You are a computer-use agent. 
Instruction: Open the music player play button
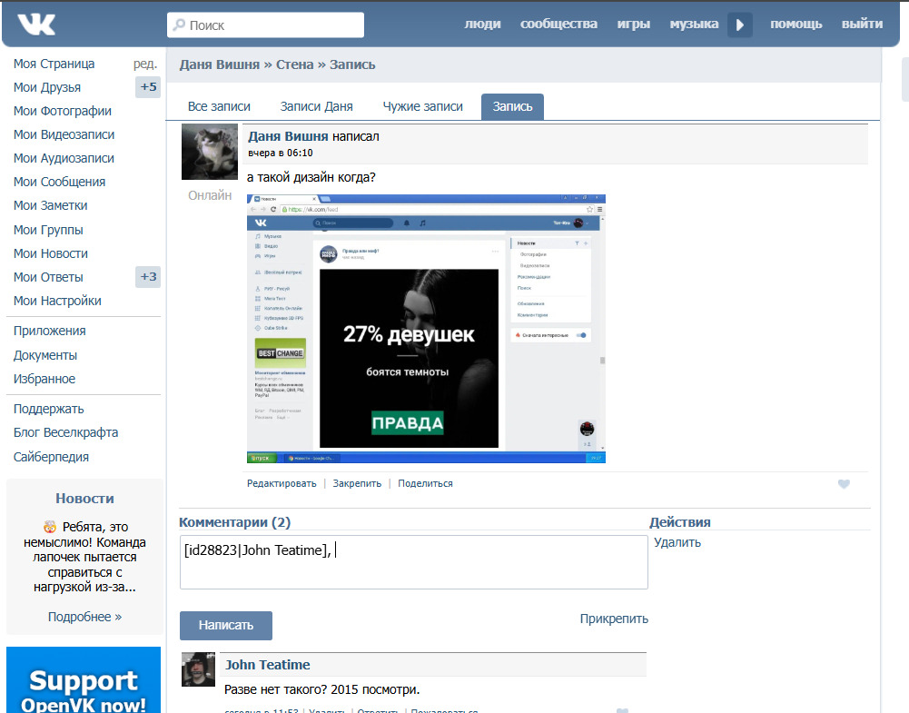tap(740, 25)
